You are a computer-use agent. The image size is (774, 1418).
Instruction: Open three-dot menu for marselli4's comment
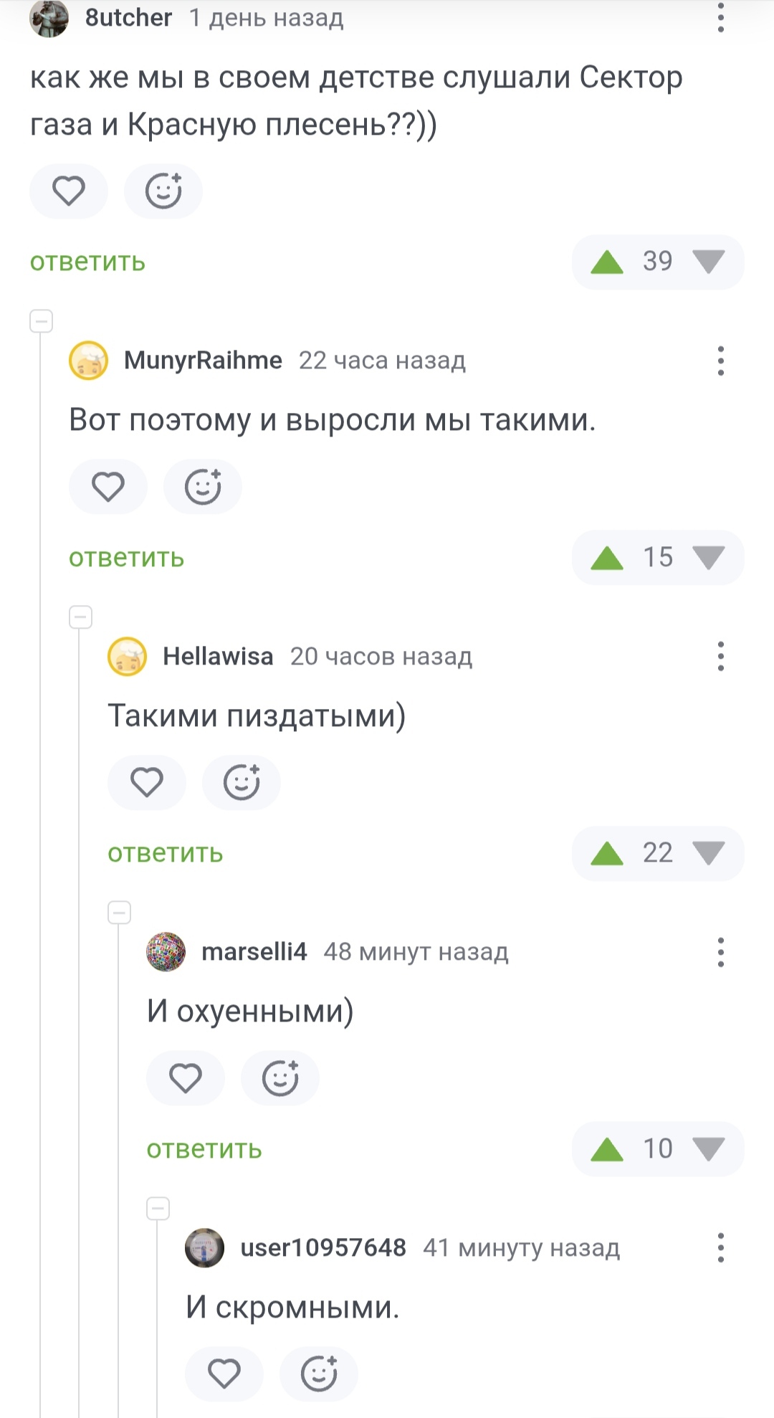click(720, 952)
